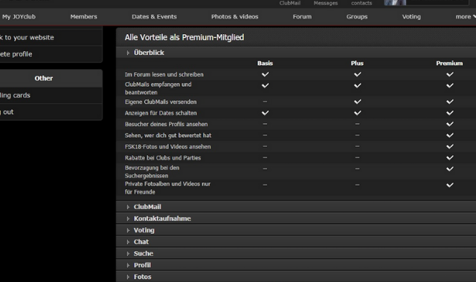Viewport: 476px width, 282px height.
Task: Expand the Profil section
Action: [296, 265]
